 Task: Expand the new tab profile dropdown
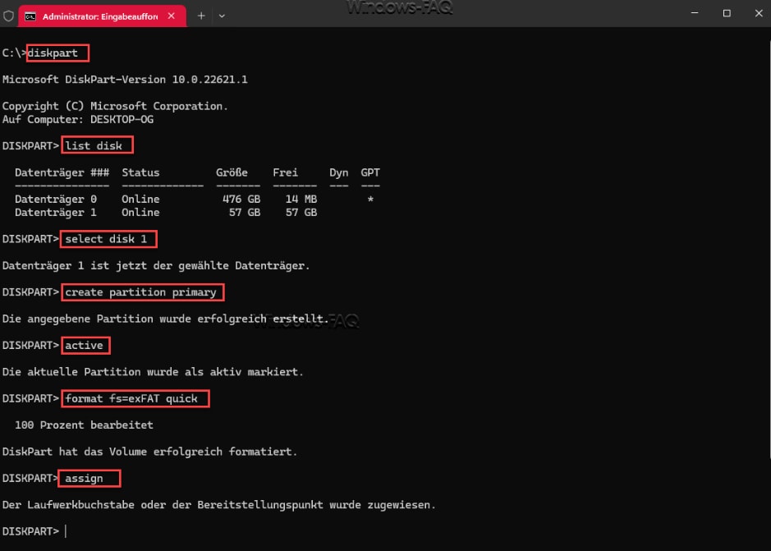(222, 15)
